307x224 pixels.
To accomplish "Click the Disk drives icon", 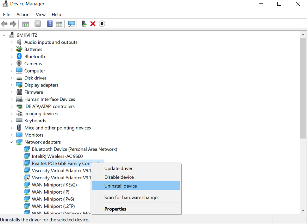I will [x=19, y=79].
